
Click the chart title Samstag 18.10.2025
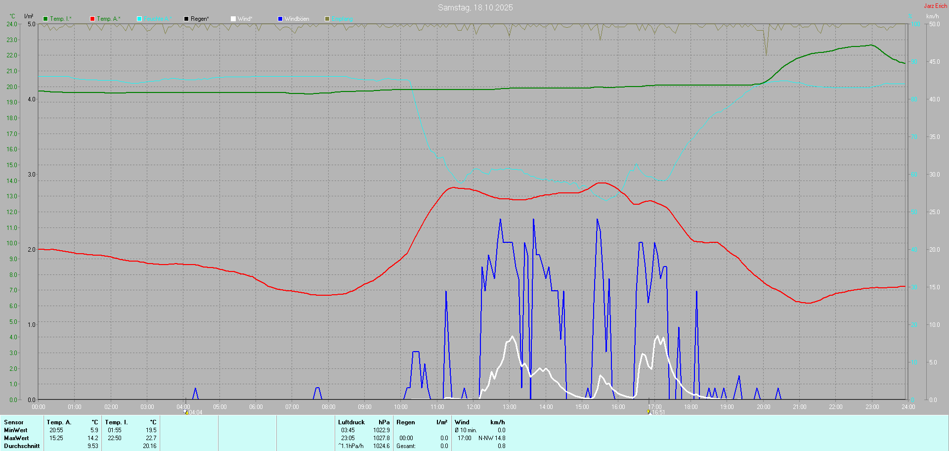(x=475, y=7)
